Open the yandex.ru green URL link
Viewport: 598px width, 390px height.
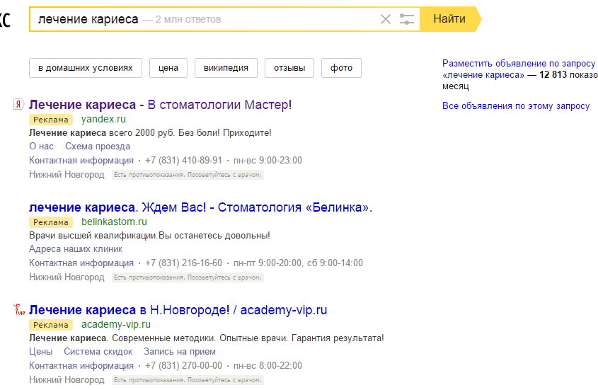103,119
